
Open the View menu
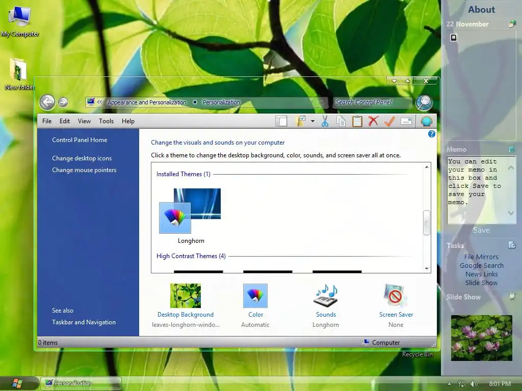(x=84, y=121)
